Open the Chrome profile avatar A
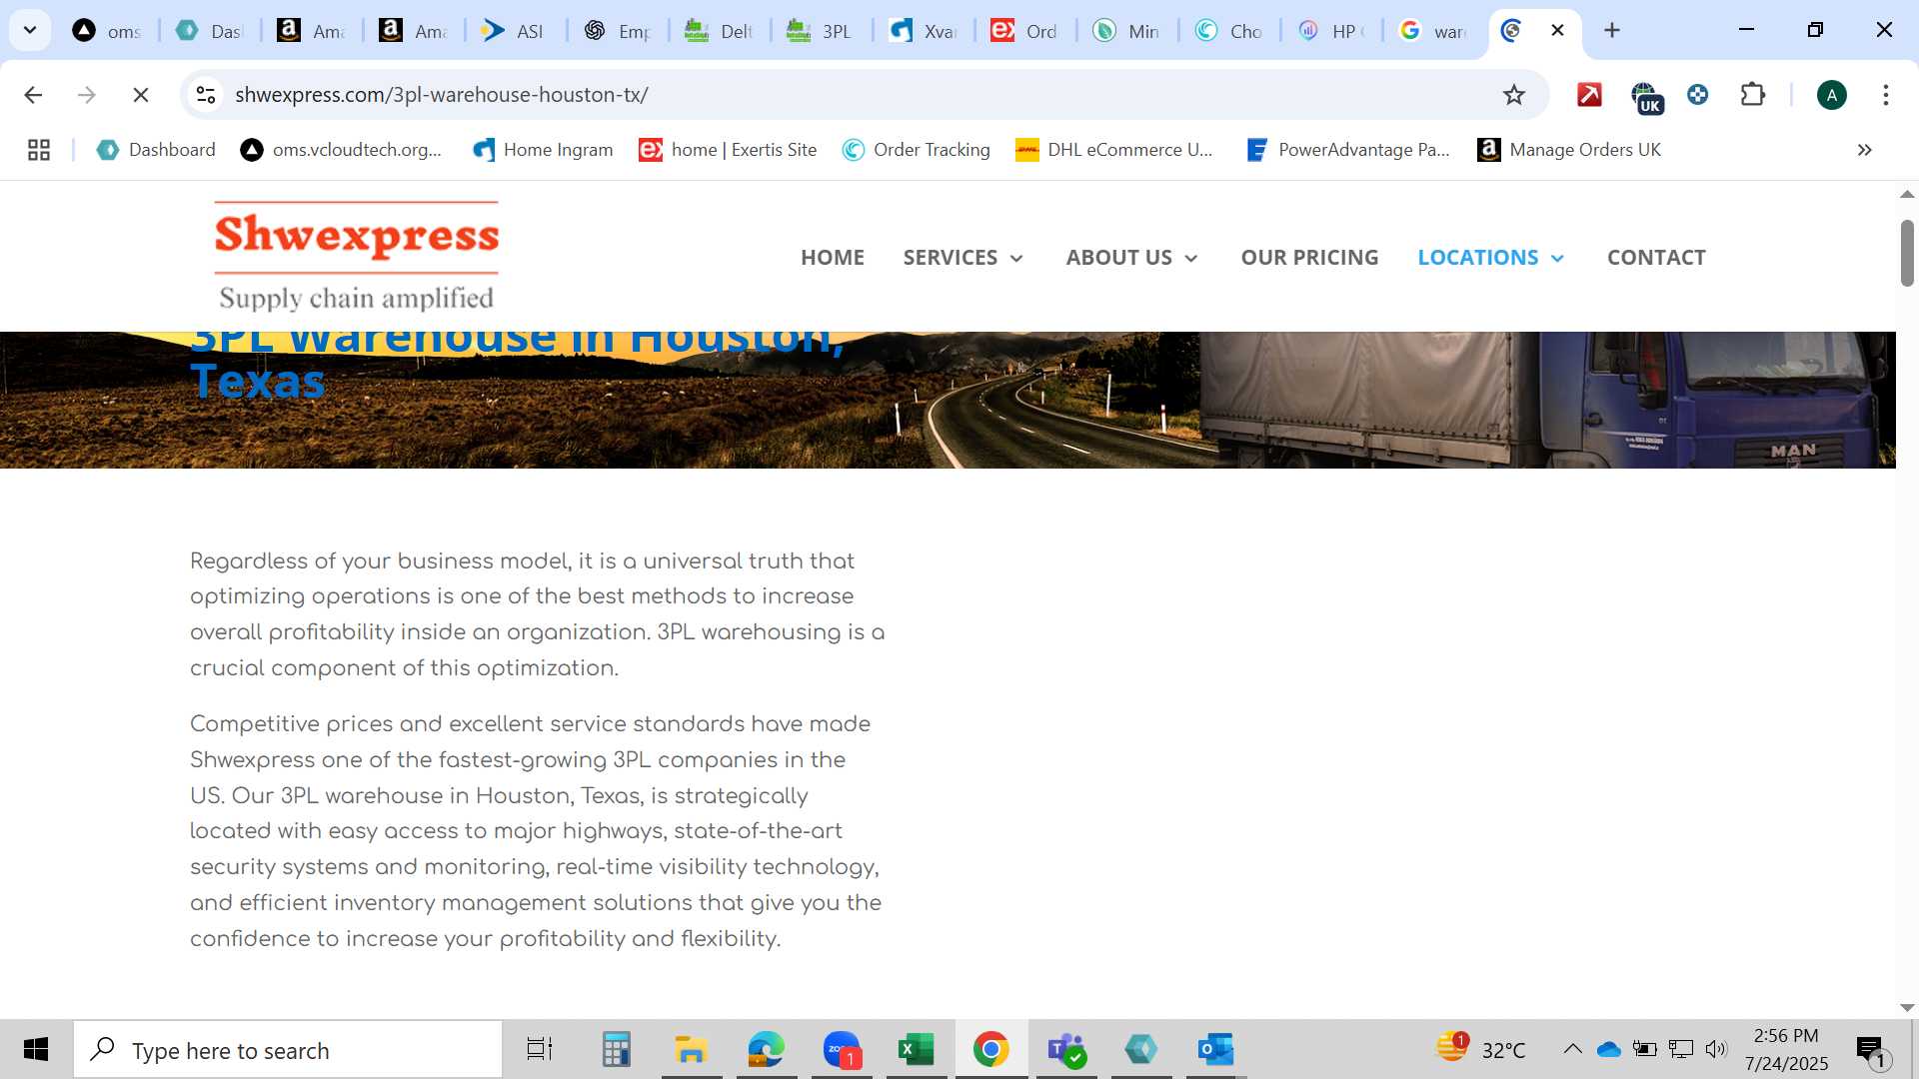This screenshot has width=1919, height=1079. (1831, 95)
